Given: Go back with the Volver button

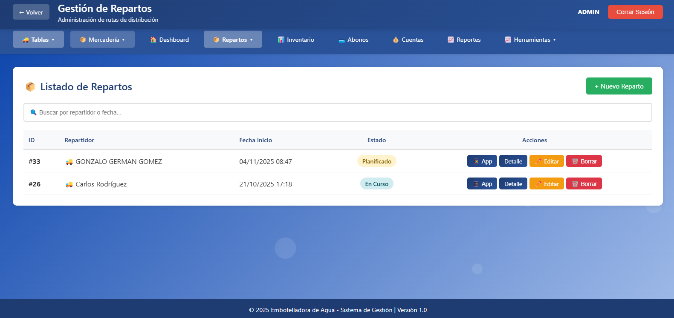Looking at the screenshot, I should coord(31,12).
